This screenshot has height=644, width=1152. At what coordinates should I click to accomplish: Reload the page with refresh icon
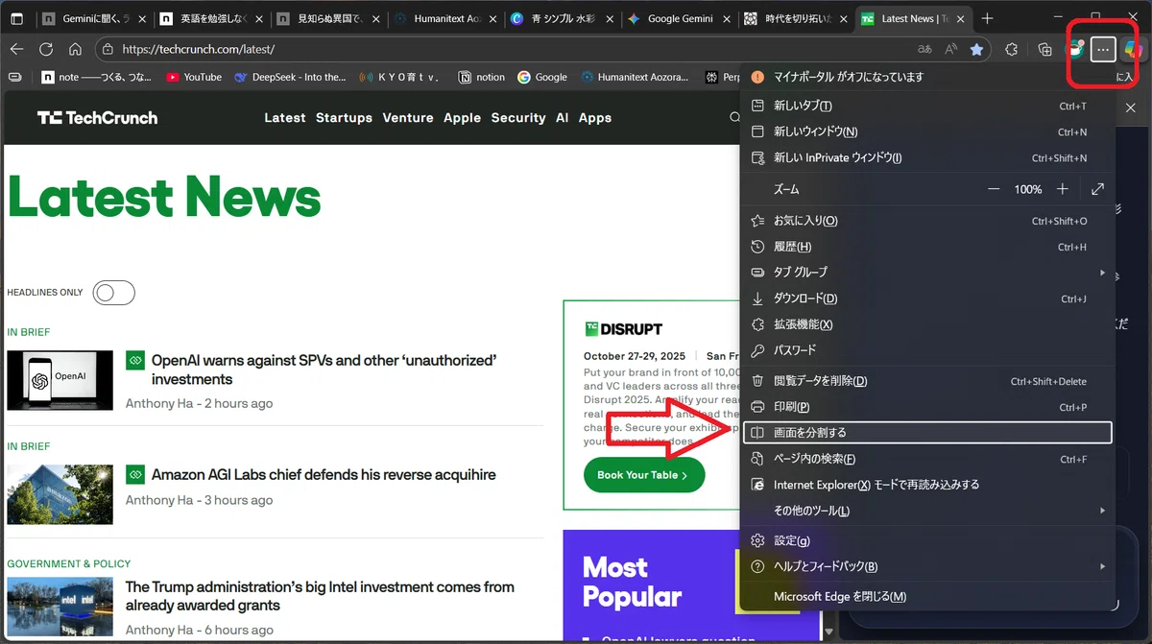pyautogui.click(x=46, y=49)
